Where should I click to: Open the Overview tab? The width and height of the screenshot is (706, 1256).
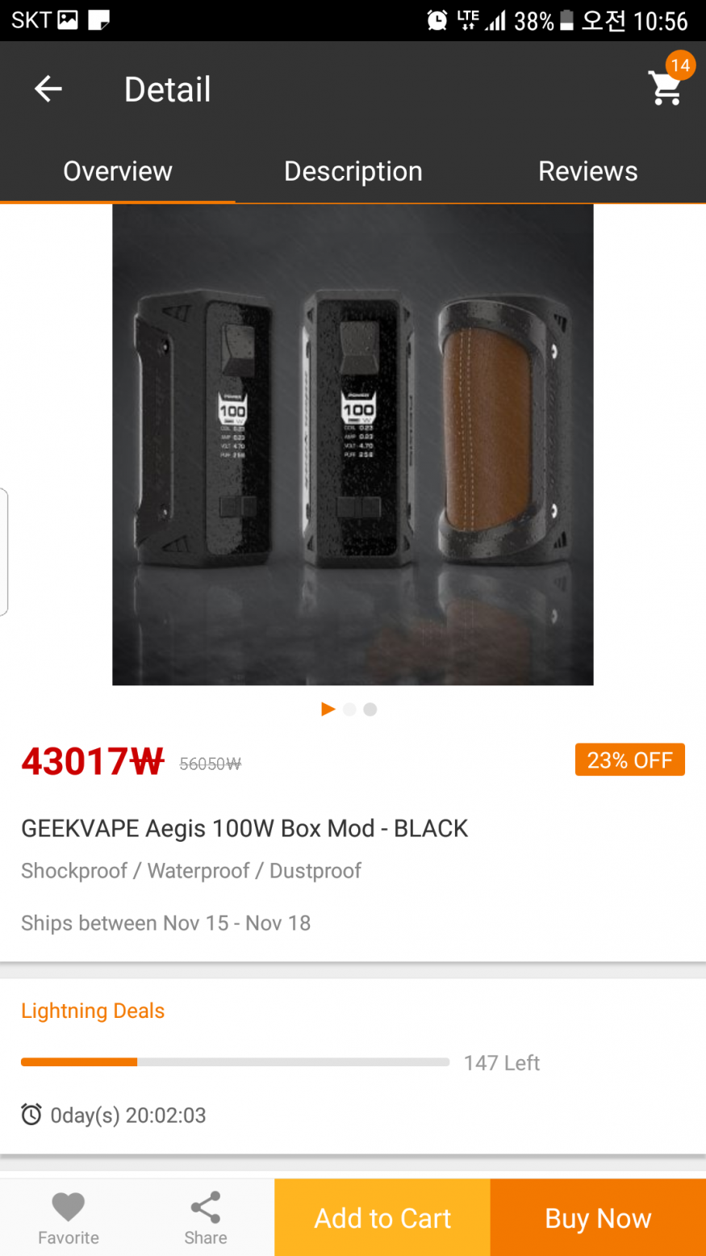tap(118, 171)
